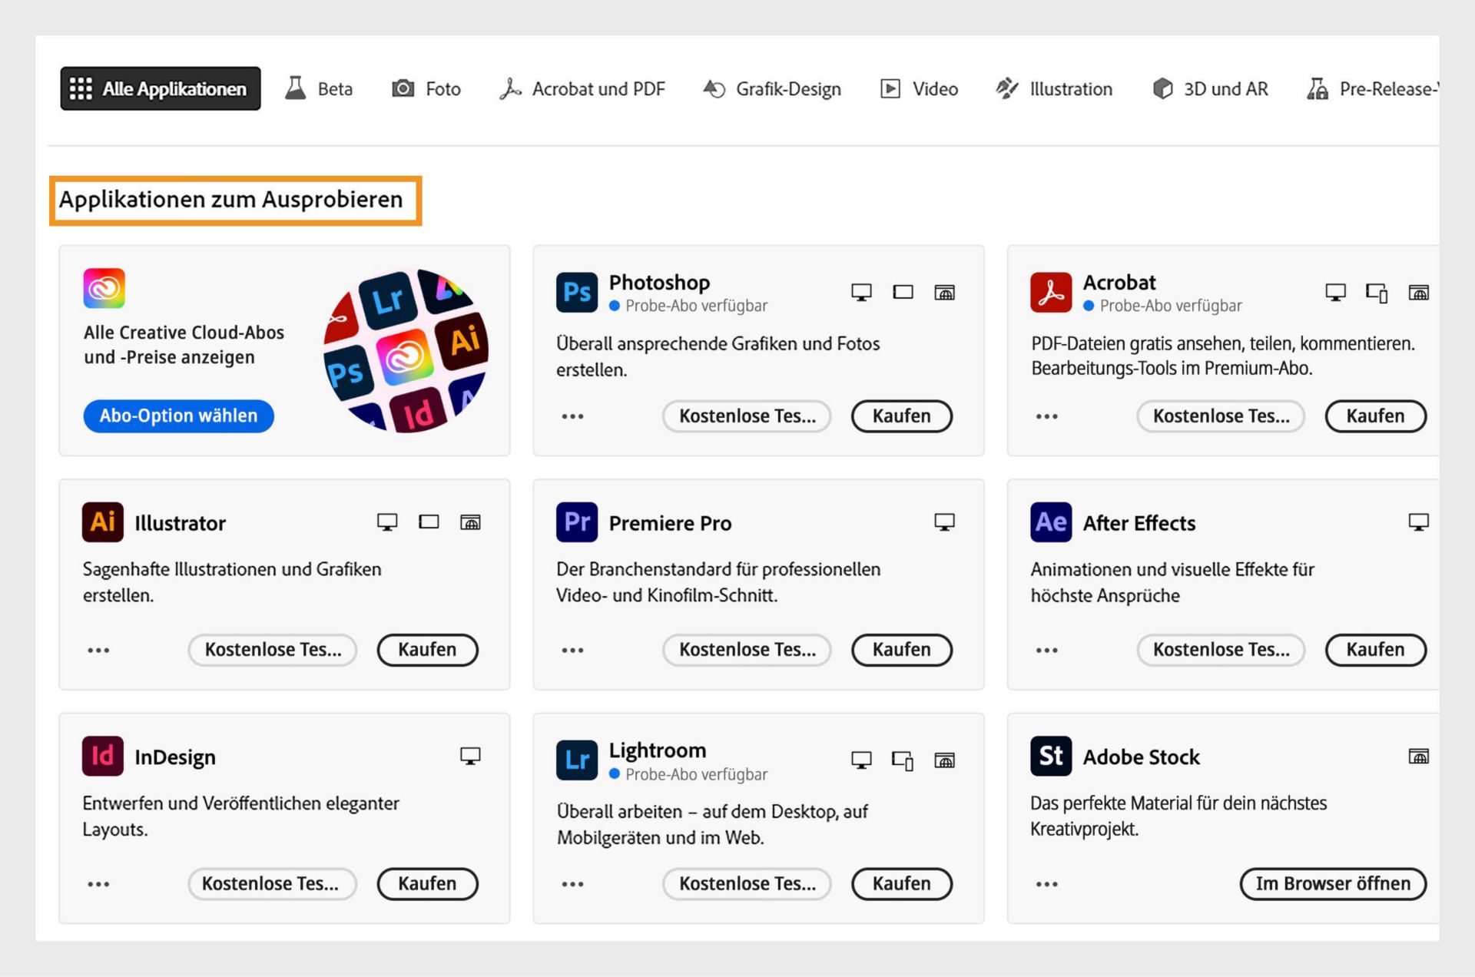
Task: Open the Acrobat und PDF tab
Action: pos(582,88)
